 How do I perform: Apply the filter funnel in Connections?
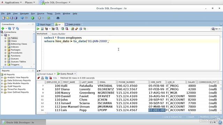pos(13,28)
